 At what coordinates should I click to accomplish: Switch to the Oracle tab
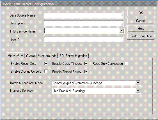point(31,56)
